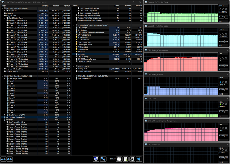
Task: Collapse the Core Temperatures tree
Action: [x=5, y=79]
